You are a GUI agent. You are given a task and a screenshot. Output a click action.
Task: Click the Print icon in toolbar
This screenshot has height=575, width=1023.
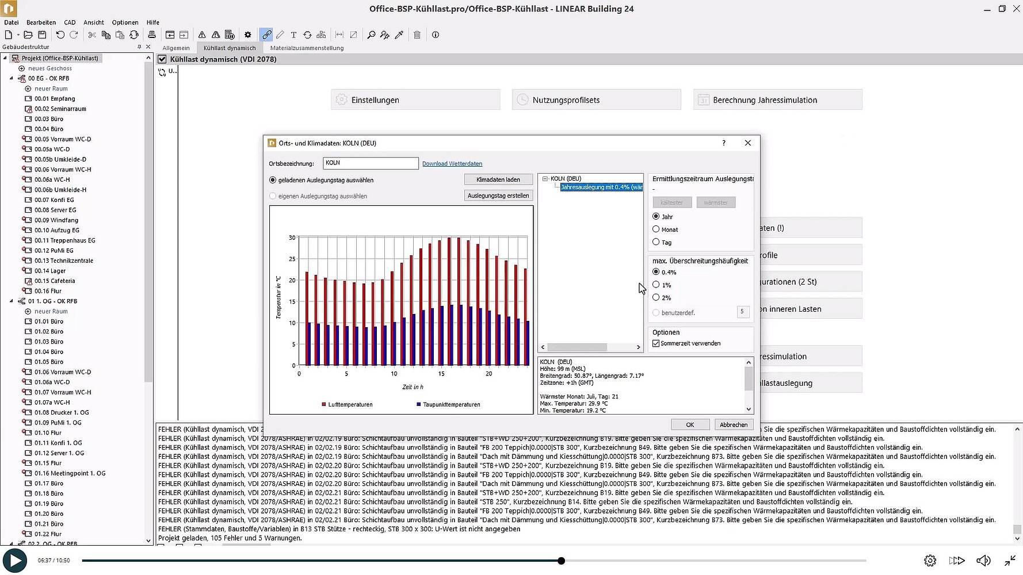click(152, 35)
